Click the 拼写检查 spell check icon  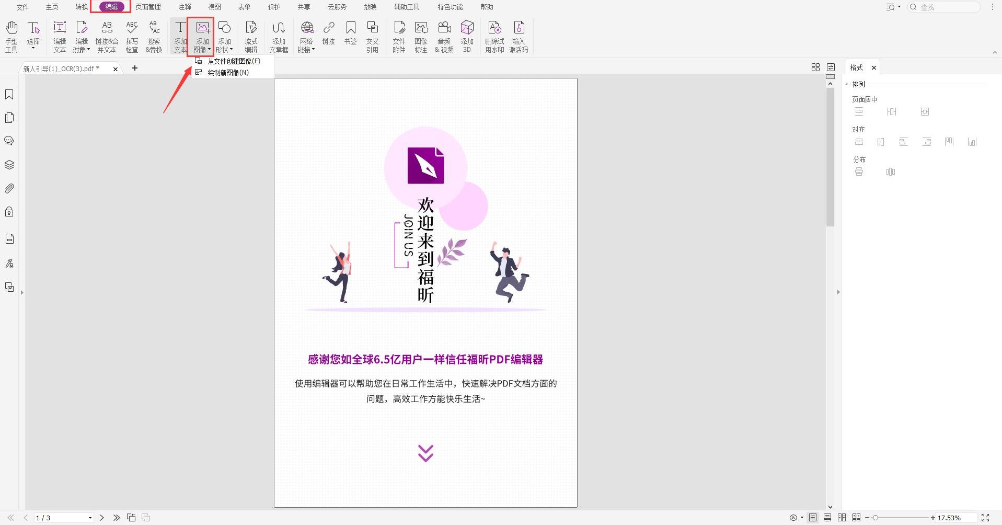[131, 34]
